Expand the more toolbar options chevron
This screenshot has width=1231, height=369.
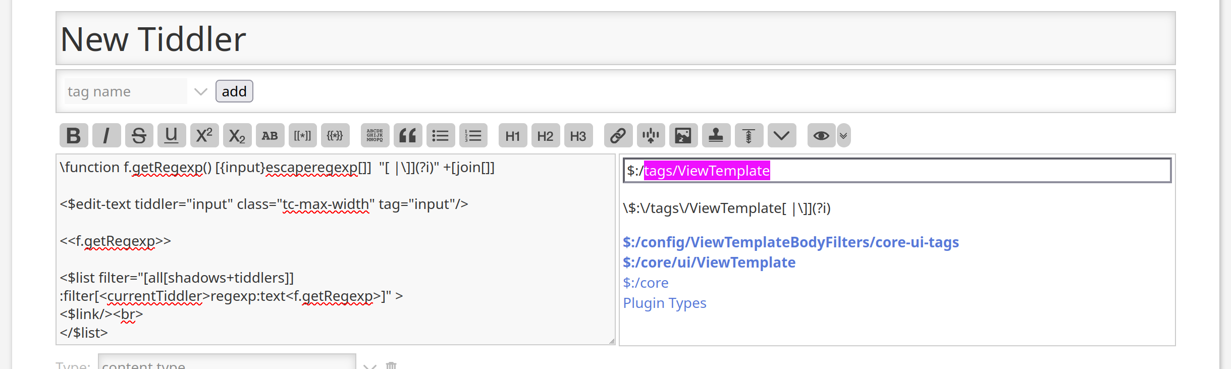[x=781, y=136]
